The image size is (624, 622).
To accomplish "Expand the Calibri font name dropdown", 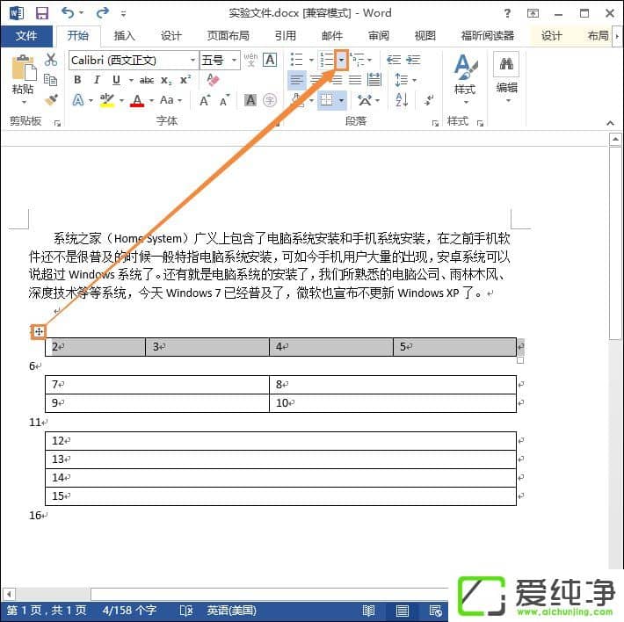I will [x=192, y=60].
